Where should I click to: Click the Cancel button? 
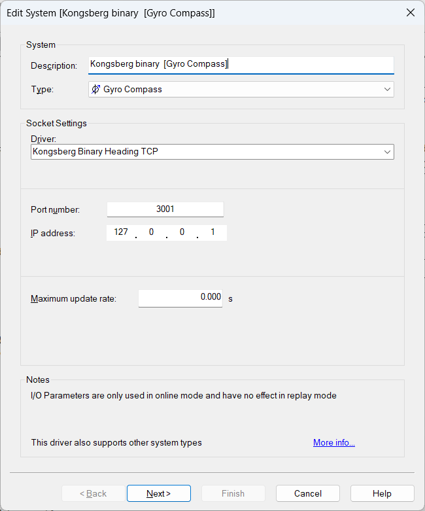(308, 493)
